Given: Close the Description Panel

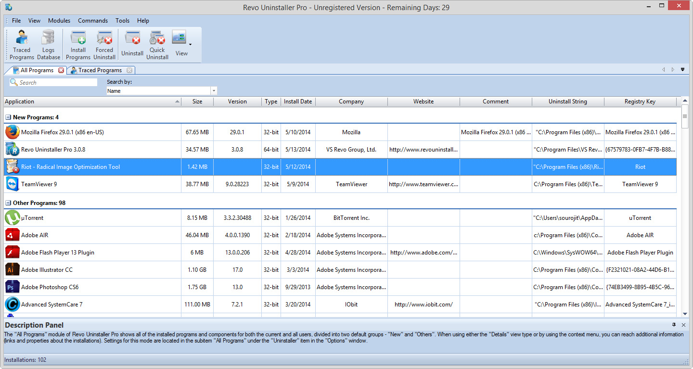Looking at the screenshot, I should 683,325.
